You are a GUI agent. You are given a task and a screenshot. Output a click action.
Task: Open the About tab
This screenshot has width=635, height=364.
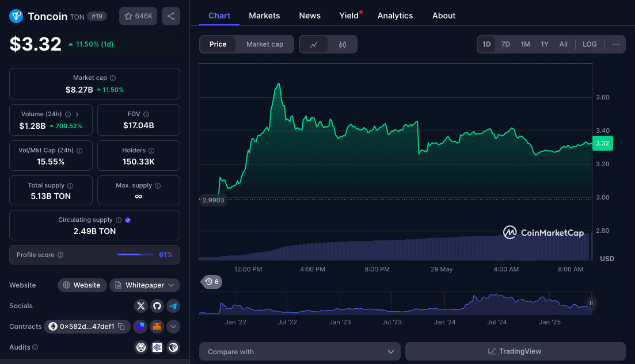[x=444, y=16]
